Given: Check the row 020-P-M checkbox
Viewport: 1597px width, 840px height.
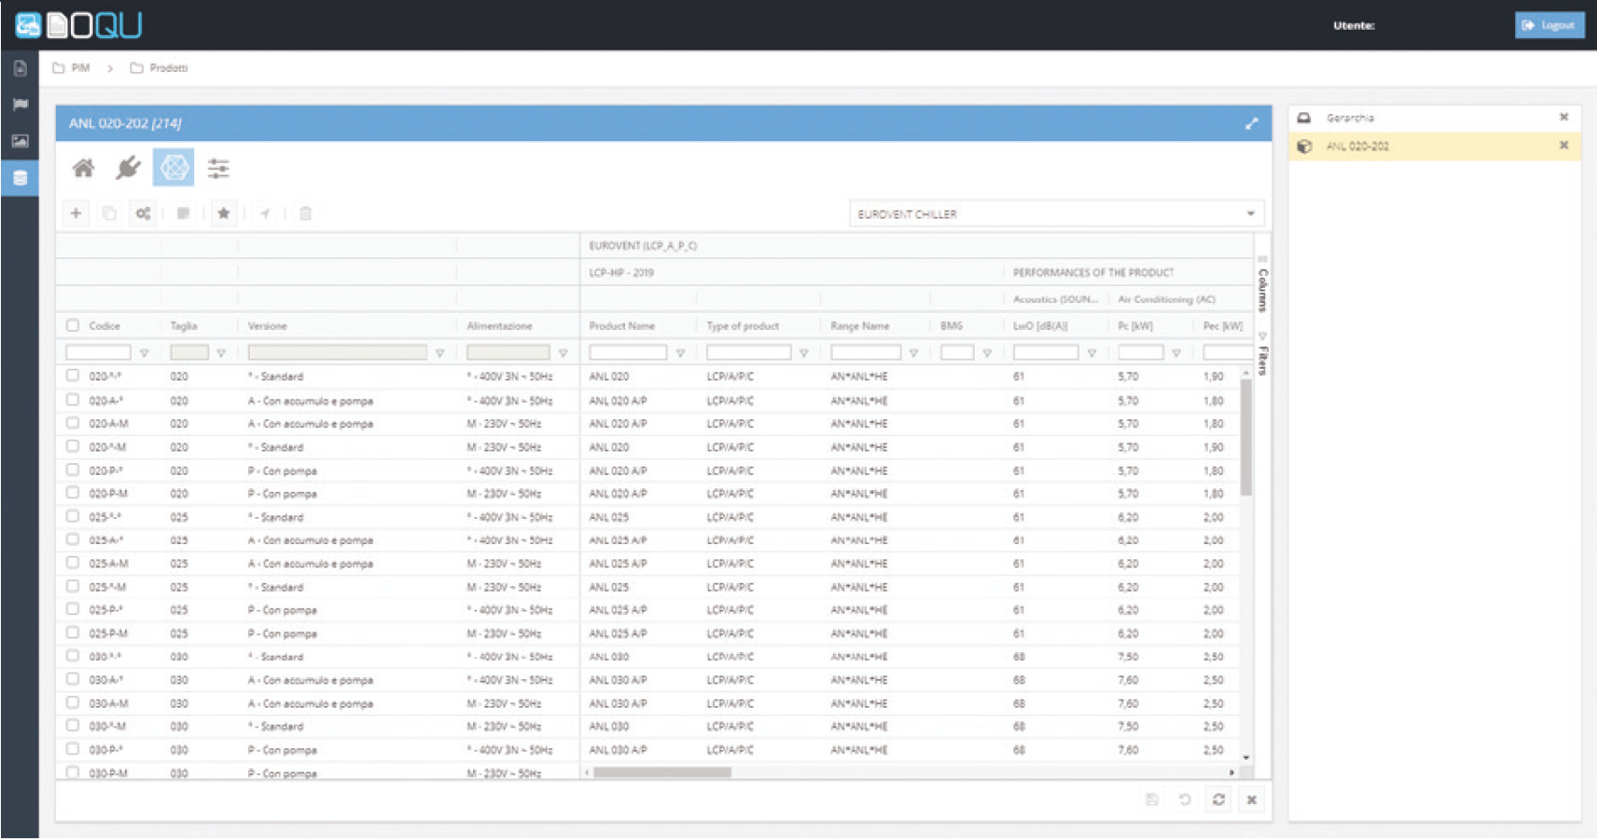Looking at the screenshot, I should 73,493.
